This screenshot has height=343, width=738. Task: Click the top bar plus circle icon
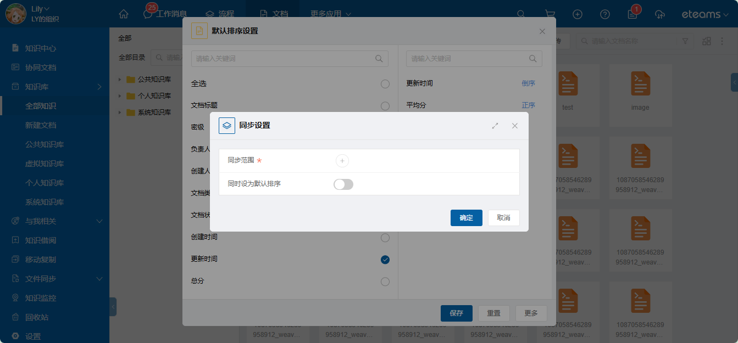tap(578, 14)
